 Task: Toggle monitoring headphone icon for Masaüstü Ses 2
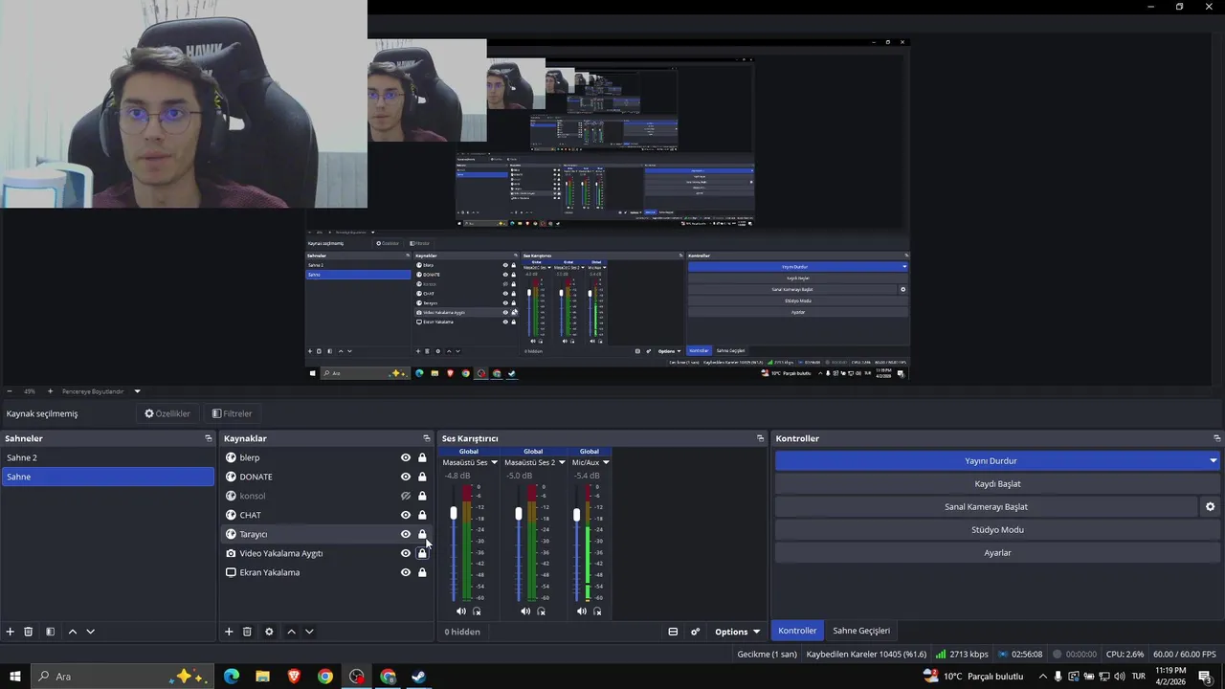[541, 611]
